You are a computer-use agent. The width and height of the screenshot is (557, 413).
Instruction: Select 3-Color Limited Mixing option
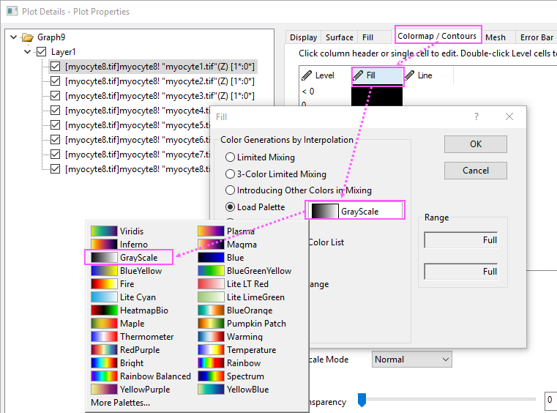(230, 174)
